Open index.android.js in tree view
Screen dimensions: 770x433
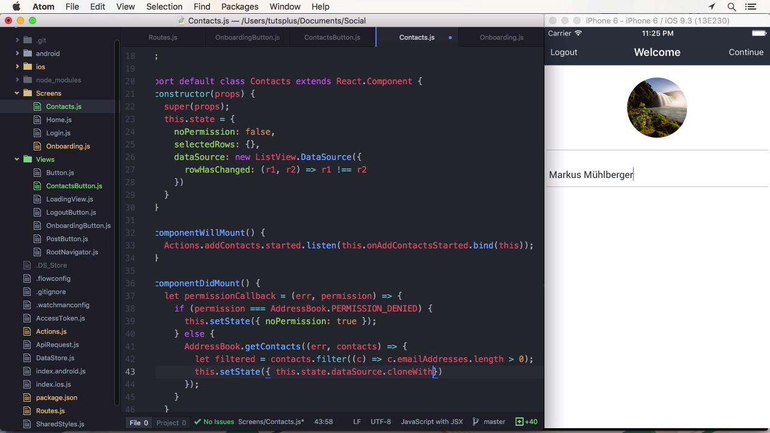[x=61, y=371]
